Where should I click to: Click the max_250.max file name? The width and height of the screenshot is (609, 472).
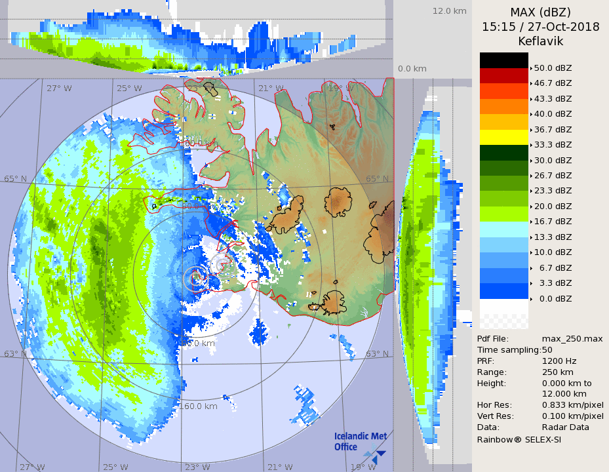tap(572, 338)
